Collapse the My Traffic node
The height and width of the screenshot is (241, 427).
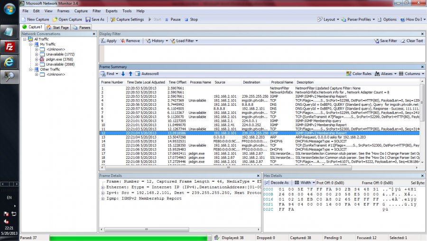pos(31,44)
